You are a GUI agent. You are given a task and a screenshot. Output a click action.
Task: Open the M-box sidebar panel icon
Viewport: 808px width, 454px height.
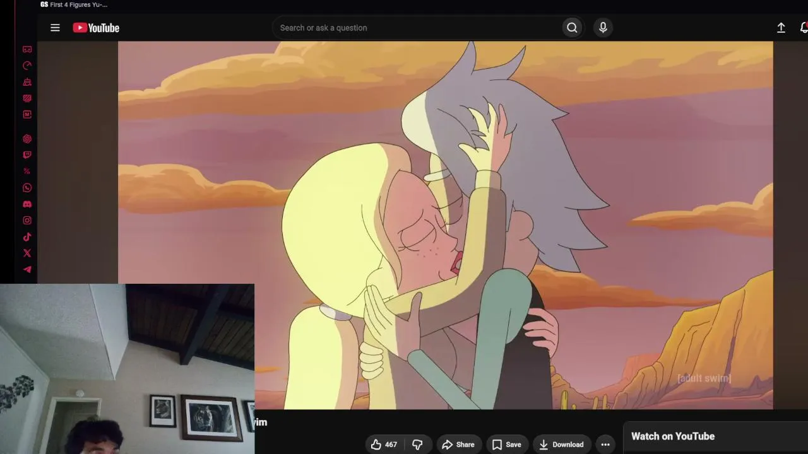(x=27, y=115)
